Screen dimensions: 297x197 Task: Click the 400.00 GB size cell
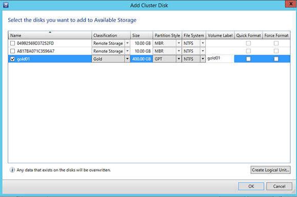[x=141, y=59]
